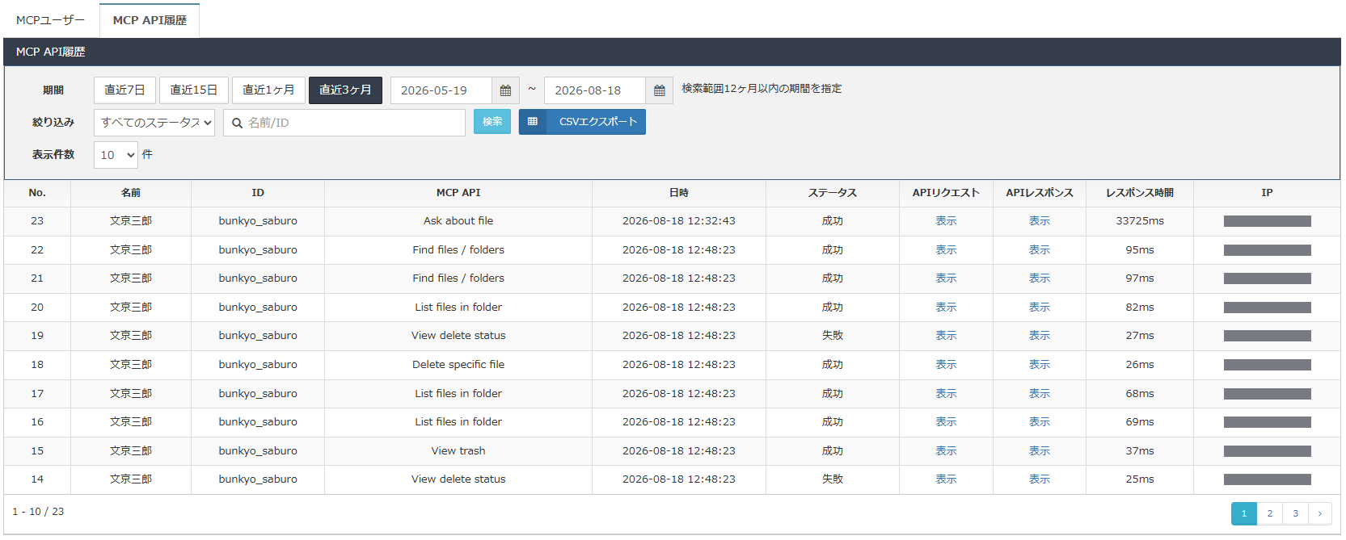
Task: Show API response for row 20
Action: click(x=1040, y=308)
